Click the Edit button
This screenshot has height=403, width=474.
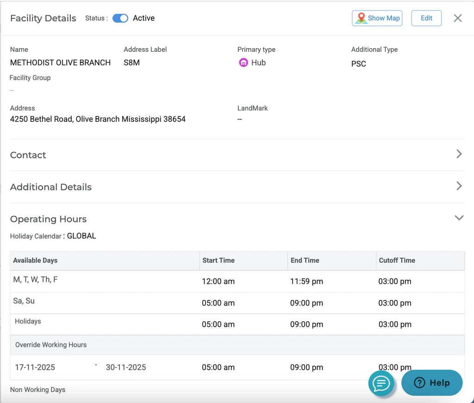click(426, 18)
